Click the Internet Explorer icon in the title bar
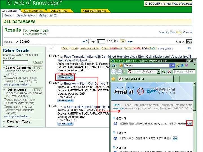 [112, 61]
